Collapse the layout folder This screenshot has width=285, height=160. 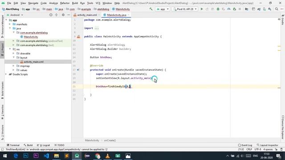[13, 58]
